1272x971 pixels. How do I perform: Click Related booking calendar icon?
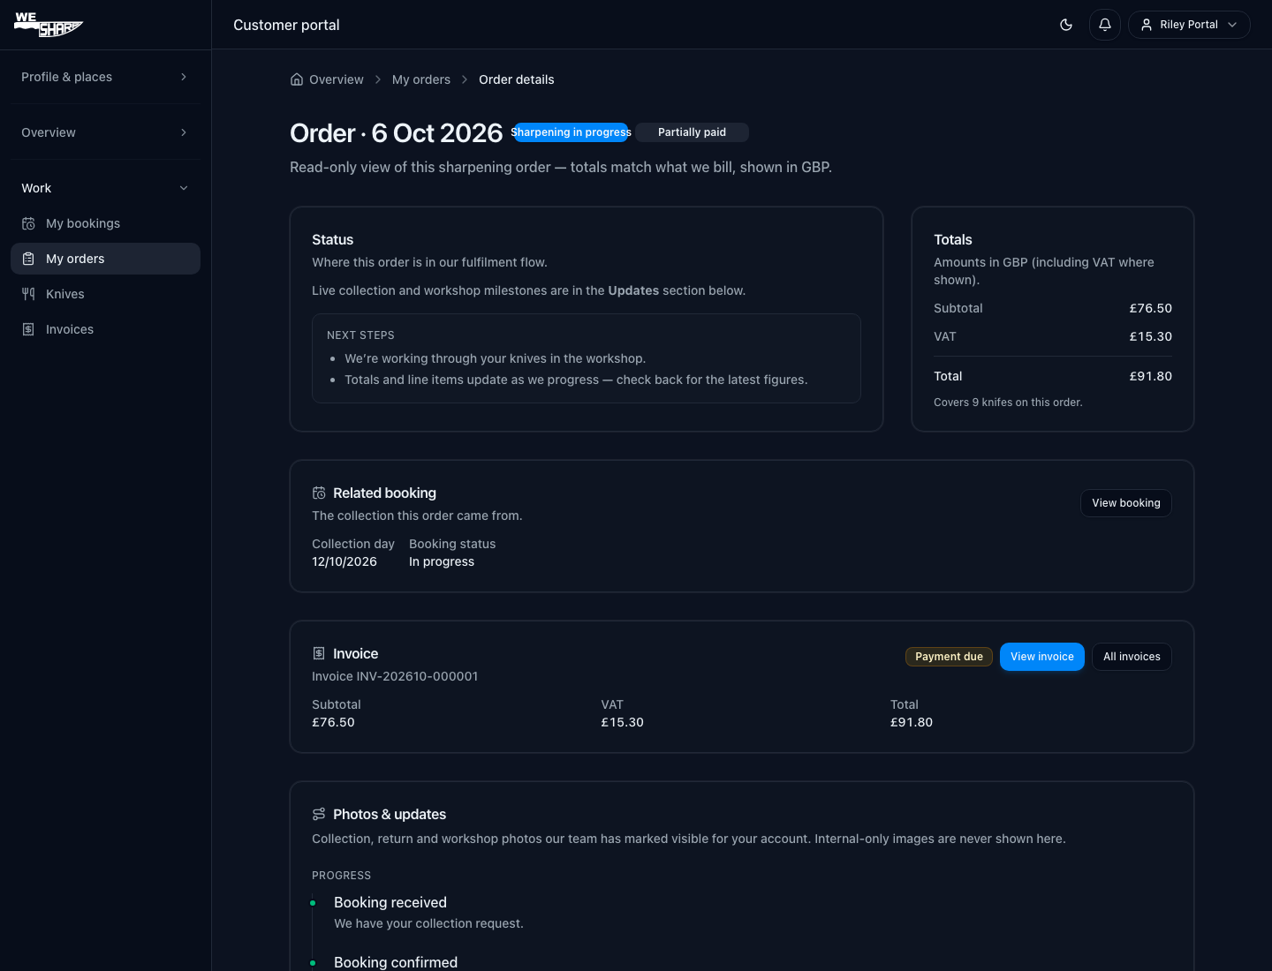(x=319, y=493)
